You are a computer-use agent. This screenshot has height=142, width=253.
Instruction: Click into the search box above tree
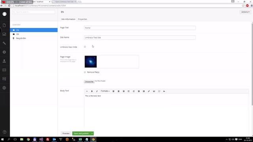click(x=34, y=12)
